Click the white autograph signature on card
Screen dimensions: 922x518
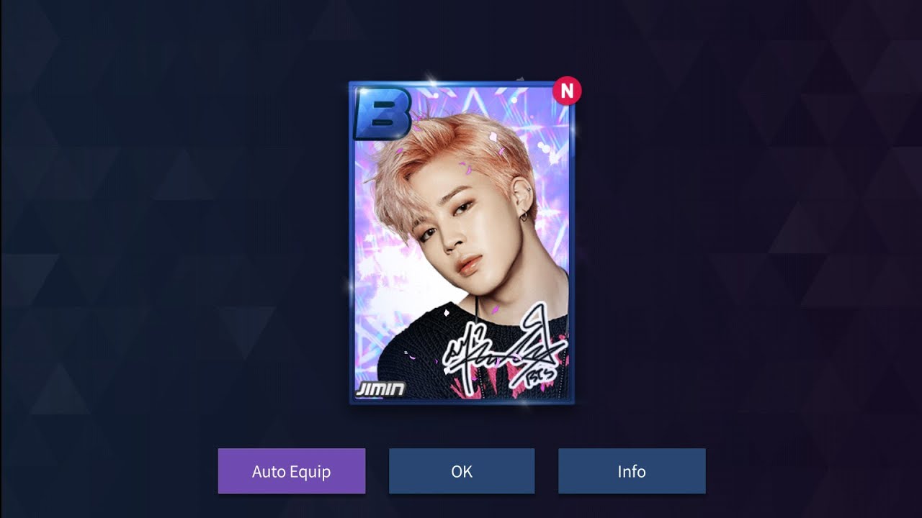click(x=504, y=351)
